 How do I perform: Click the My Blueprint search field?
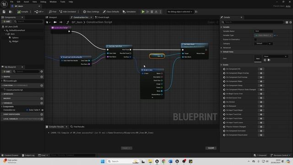tap(26, 71)
